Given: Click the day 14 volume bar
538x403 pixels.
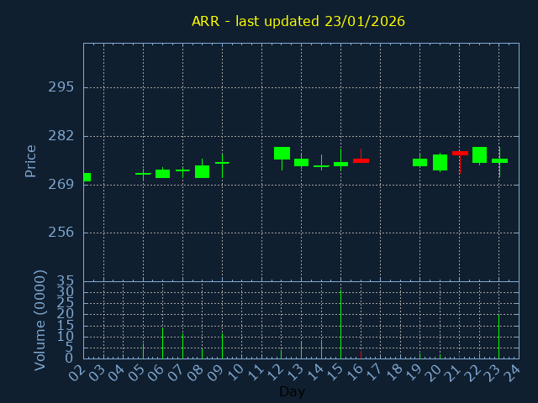Looking at the screenshot, I should pyautogui.click(x=321, y=348).
